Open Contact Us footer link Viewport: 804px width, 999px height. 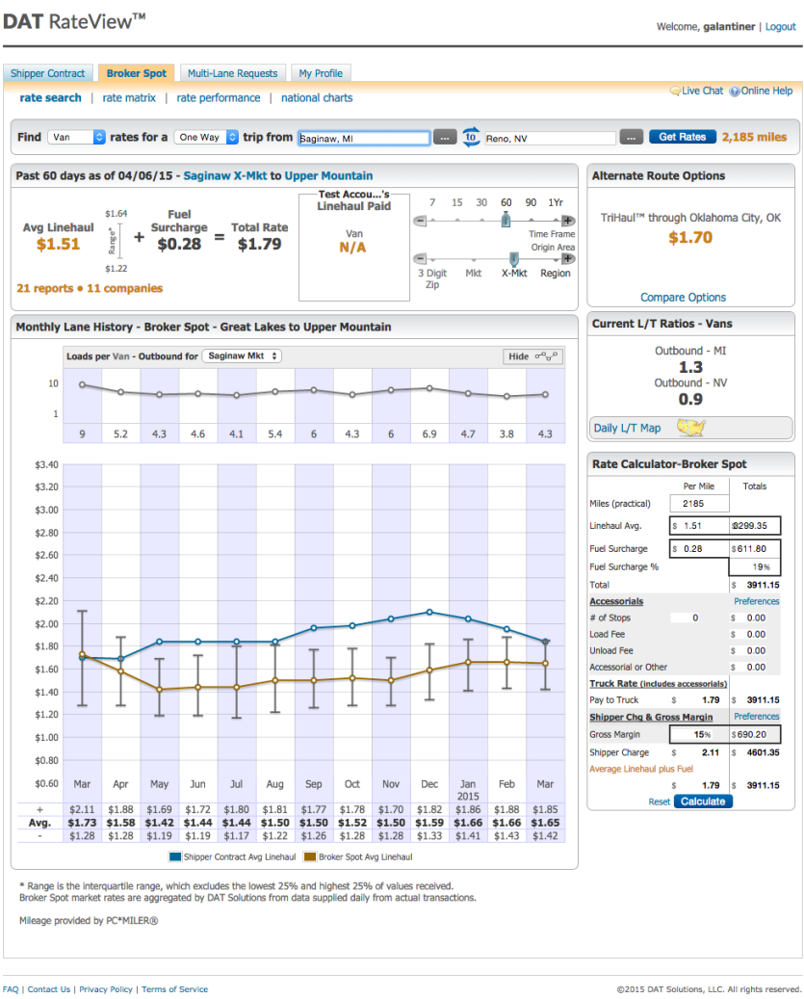click(49, 989)
